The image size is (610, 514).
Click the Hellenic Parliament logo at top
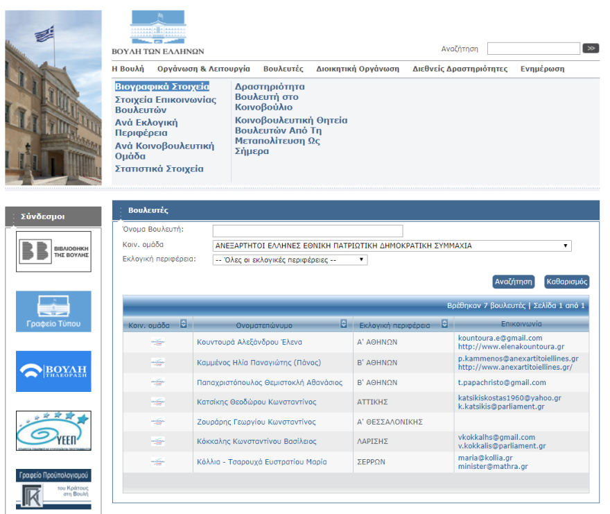click(x=158, y=33)
